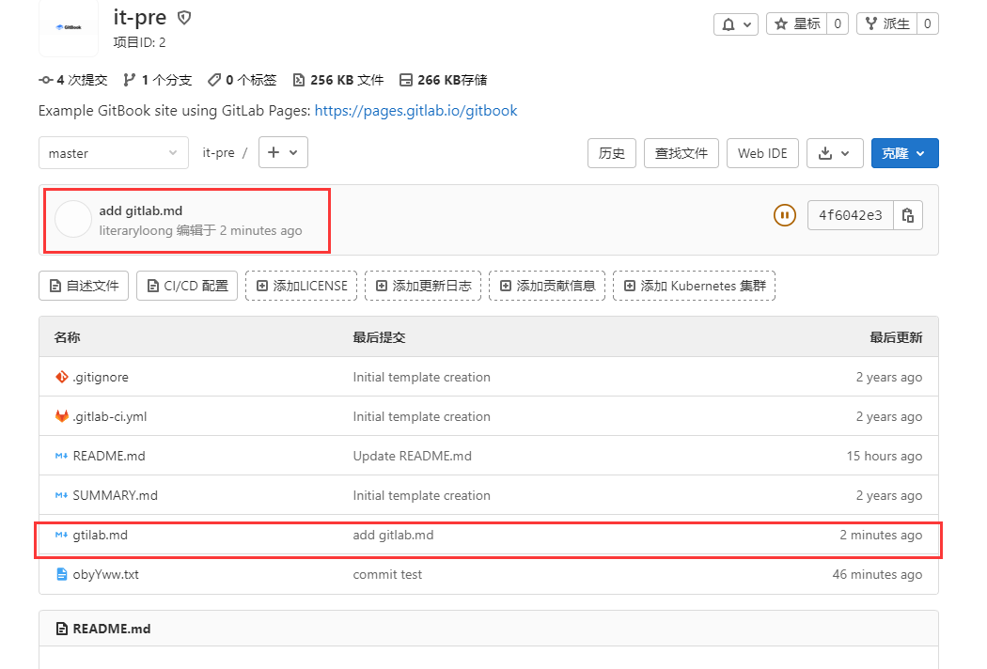The width and height of the screenshot is (987, 669).
Task: Click the 添加LICENSE button
Action: coord(302,286)
